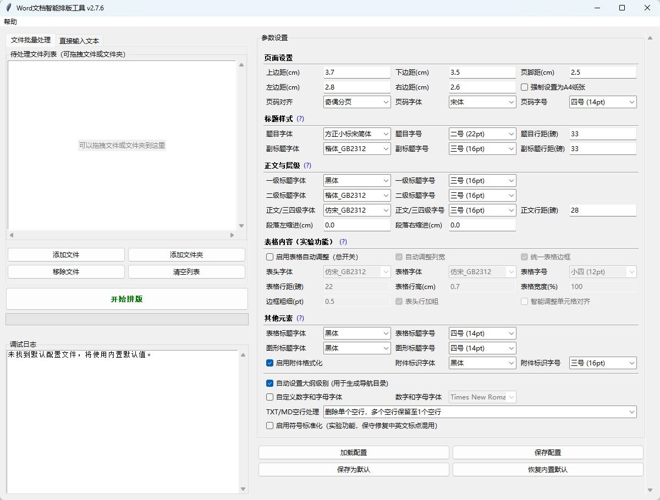
Task: Disable 启用附件格式化 checkbox
Action: point(294,363)
